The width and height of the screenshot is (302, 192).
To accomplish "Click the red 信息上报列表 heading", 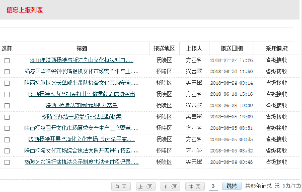I will pos(25,10).
